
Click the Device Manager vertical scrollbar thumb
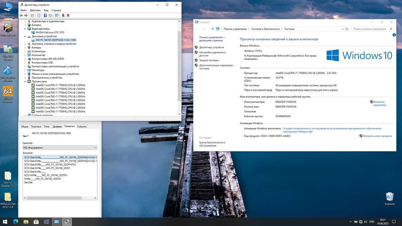click(179, 66)
